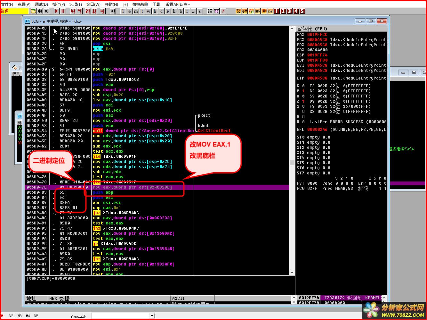Click the 地址 dump column header
Viewport: 427px width, 320px height.
coord(36,299)
